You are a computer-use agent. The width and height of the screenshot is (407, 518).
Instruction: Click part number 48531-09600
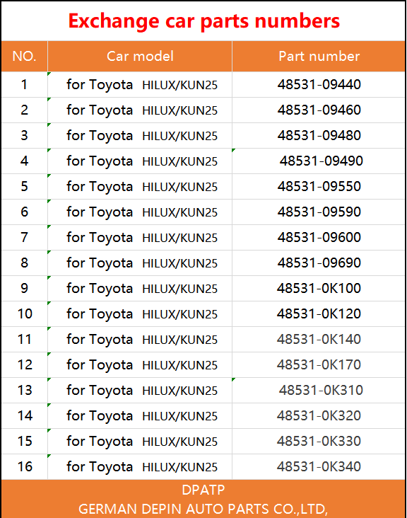tap(319, 237)
